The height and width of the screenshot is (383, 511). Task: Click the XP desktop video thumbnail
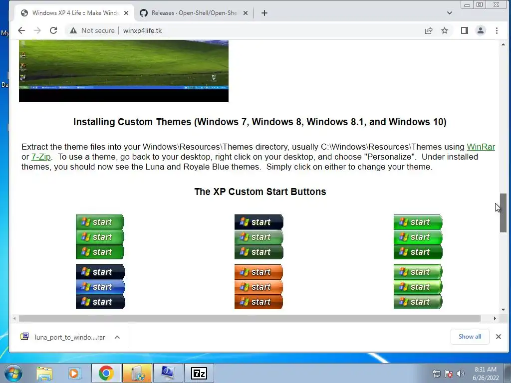point(124,71)
